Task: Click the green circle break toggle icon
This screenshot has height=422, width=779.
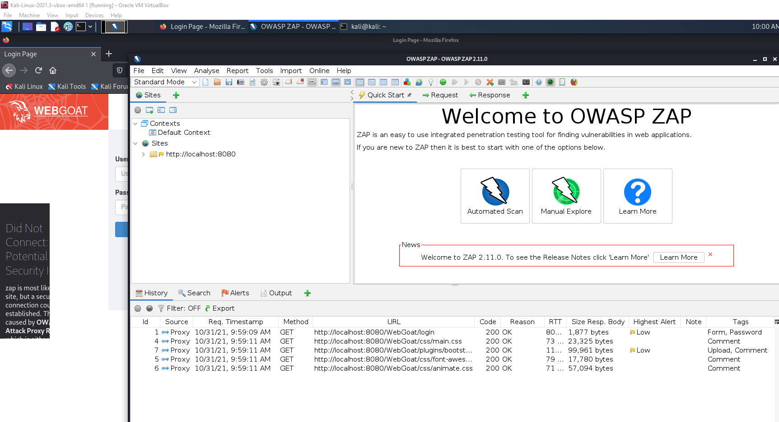Action: [443, 82]
